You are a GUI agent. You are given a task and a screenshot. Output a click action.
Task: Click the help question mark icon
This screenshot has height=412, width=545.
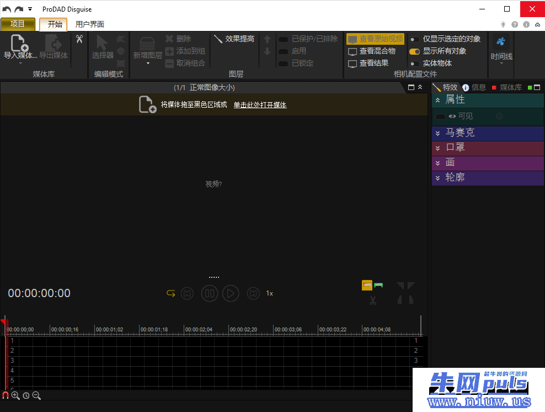point(515,24)
